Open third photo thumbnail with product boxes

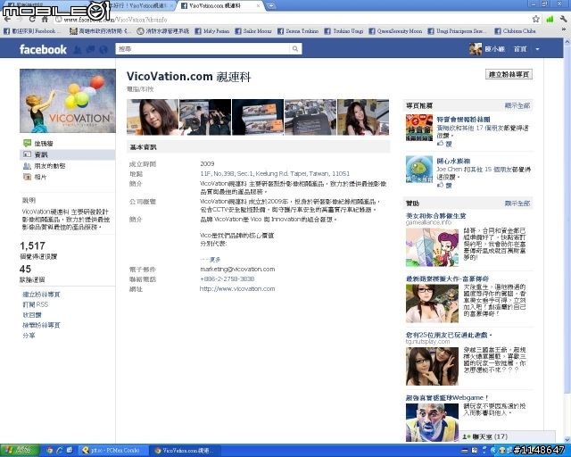click(x=258, y=117)
